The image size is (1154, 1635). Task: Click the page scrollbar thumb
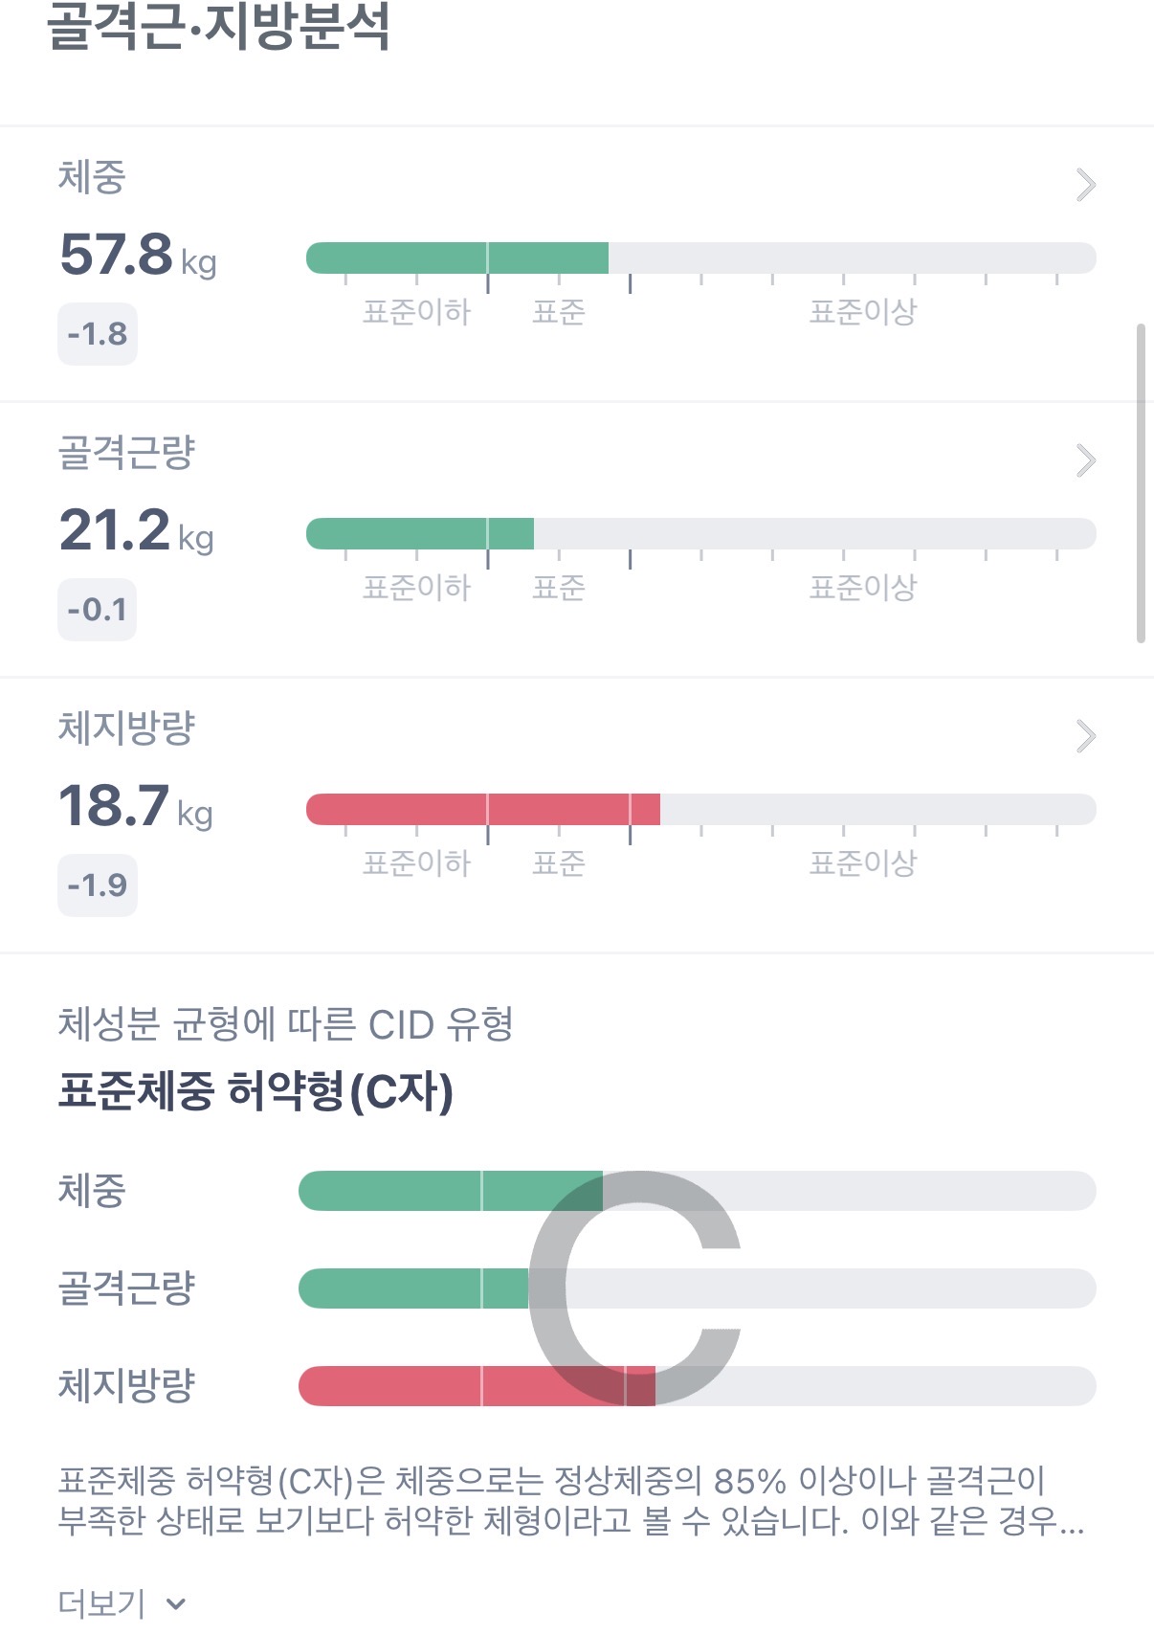(x=1141, y=483)
